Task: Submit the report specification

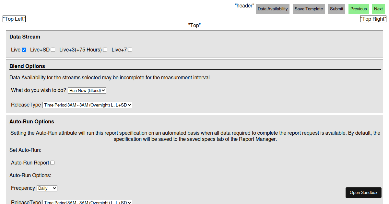Action: point(336,9)
